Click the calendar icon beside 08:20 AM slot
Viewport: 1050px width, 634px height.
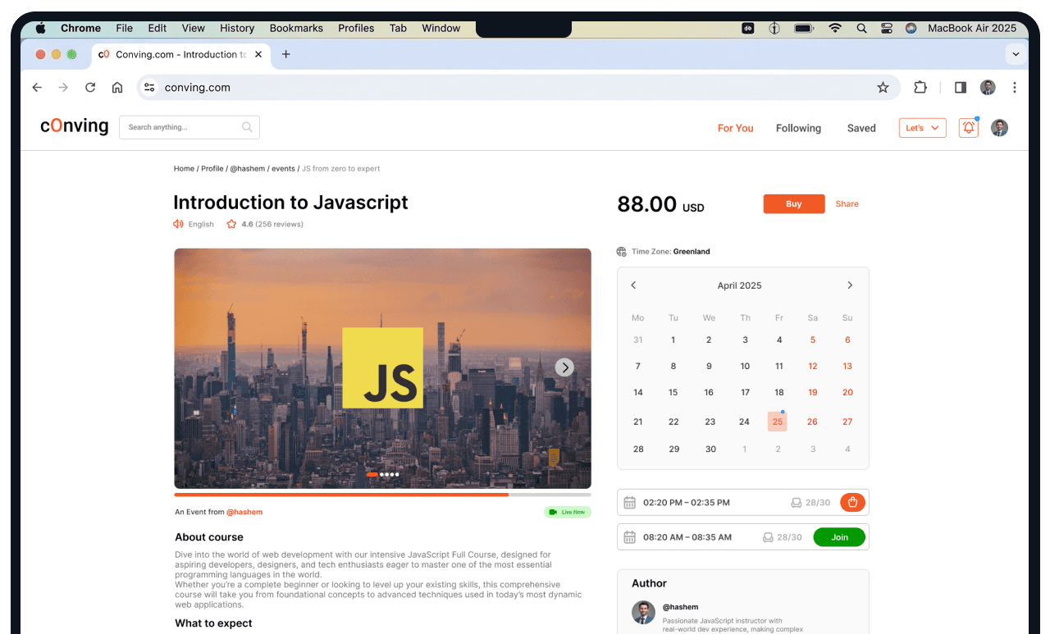[629, 536]
